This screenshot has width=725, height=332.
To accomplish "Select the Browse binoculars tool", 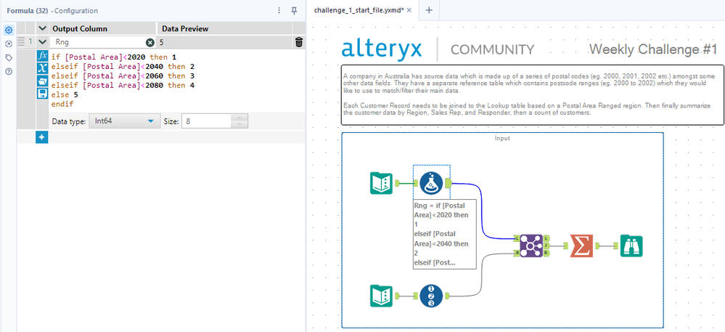I will (x=631, y=246).
